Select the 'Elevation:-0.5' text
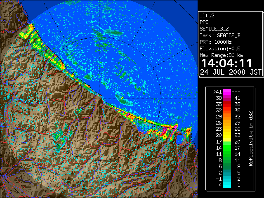Viewport: 264px width, 198px height. tap(220, 49)
